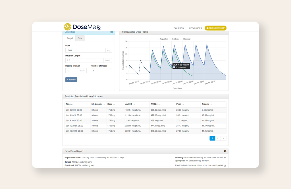Switch to the Target tab
Screen dimensions: 291x189
coord(70,38)
